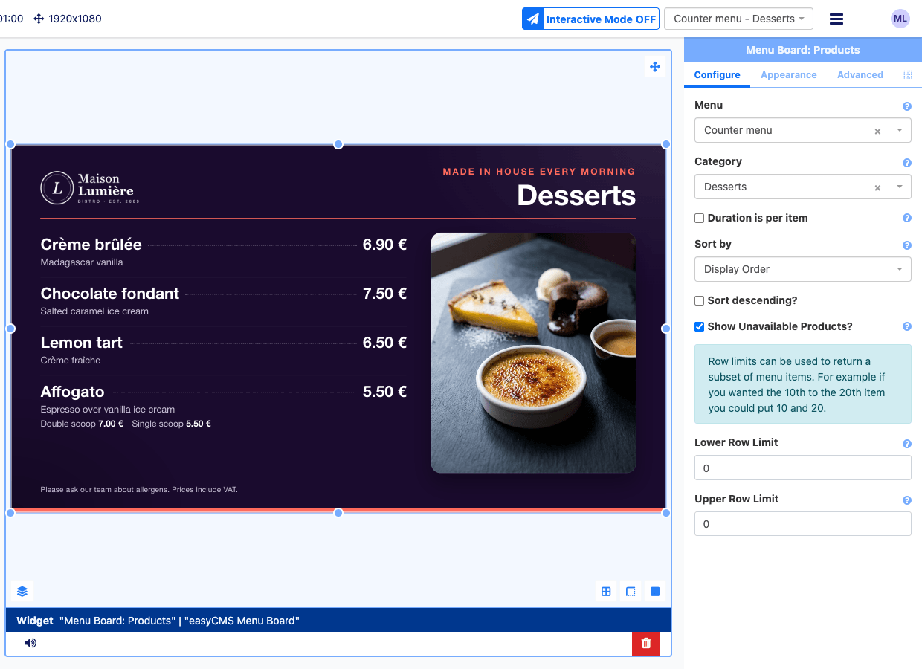This screenshot has width=922, height=669.
Task: Click the Affogato item name
Action: [x=72, y=392]
